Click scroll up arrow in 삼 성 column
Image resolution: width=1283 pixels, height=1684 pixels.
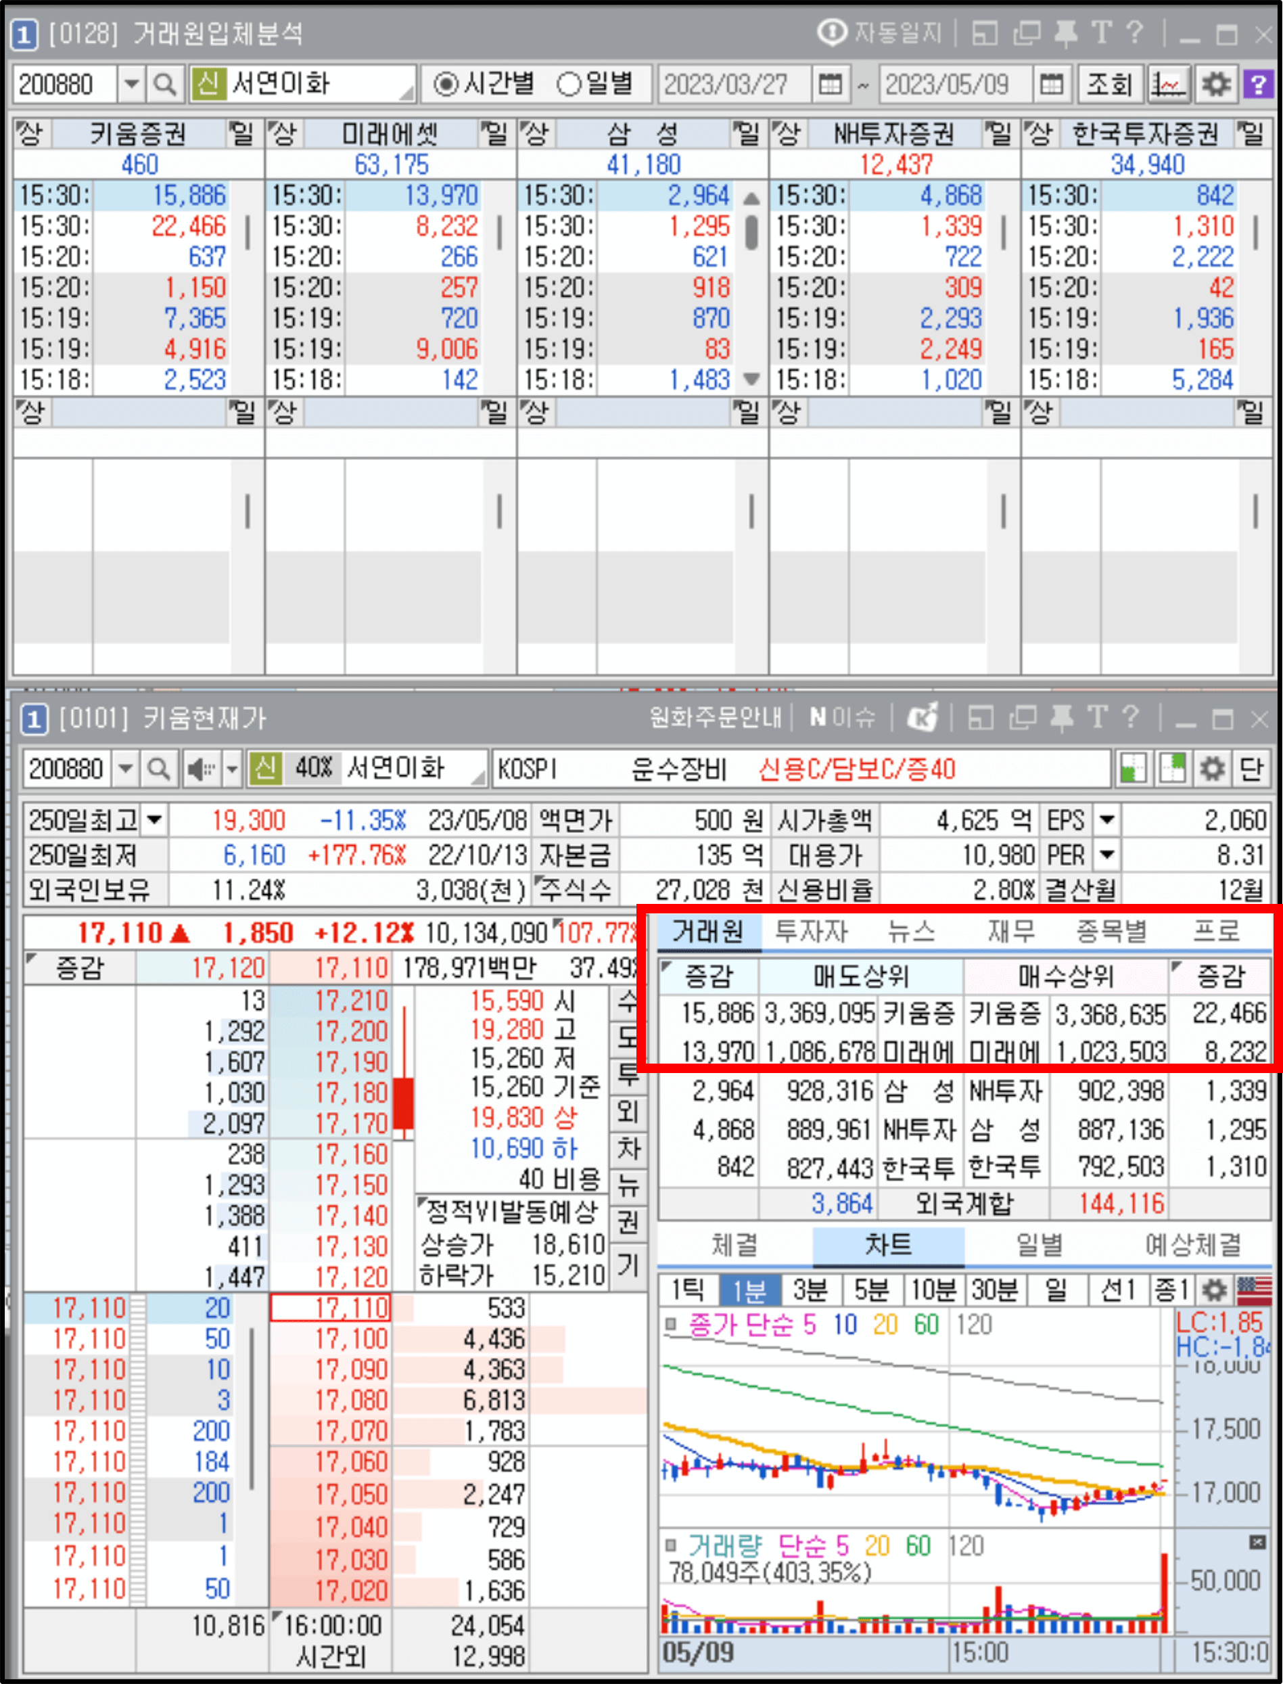point(751,198)
